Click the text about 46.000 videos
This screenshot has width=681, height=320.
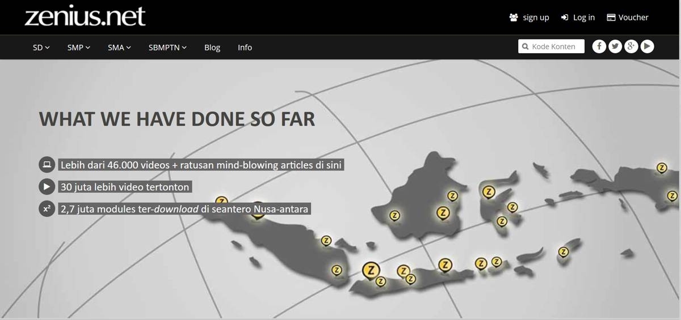coord(202,165)
